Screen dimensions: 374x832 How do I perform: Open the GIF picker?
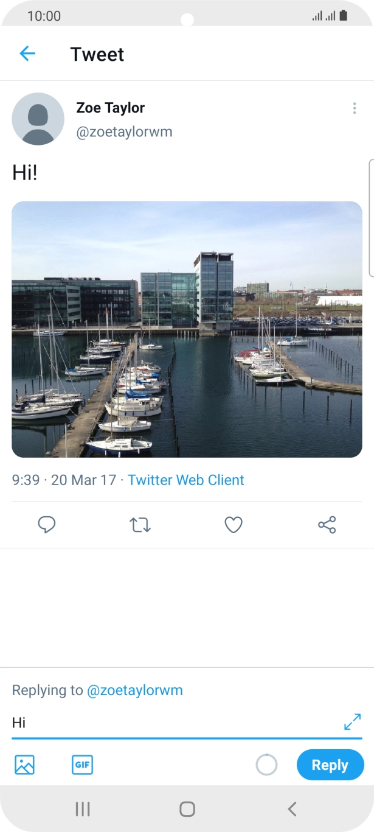coord(82,764)
